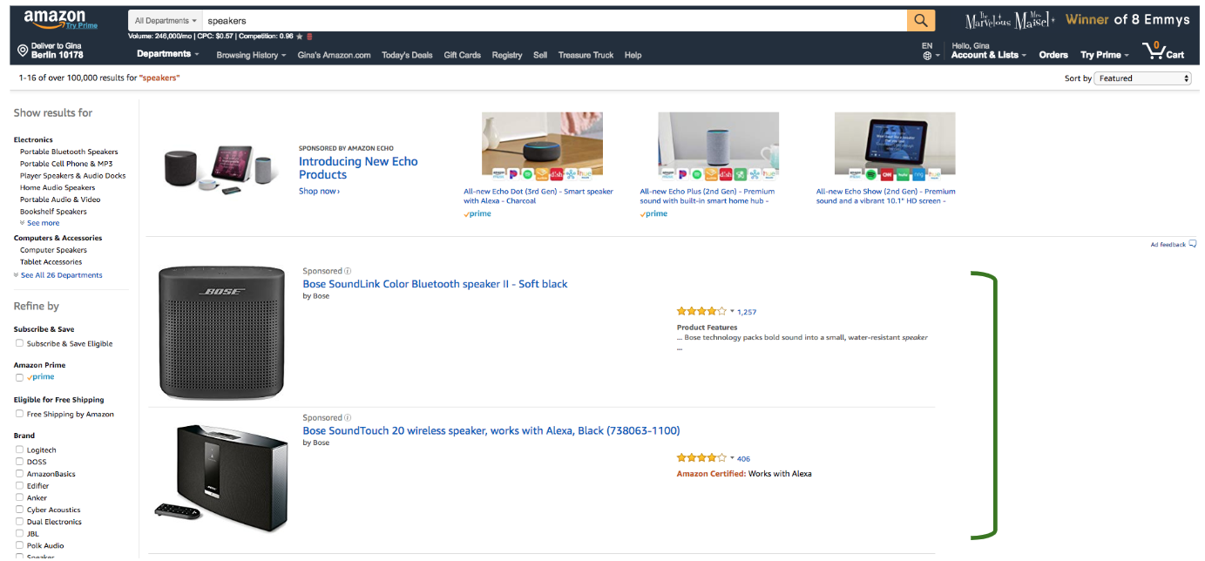Tick the JBL brand checkbox
Image resolution: width=1205 pixels, height=561 pixels.
pyautogui.click(x=19, y=533)
